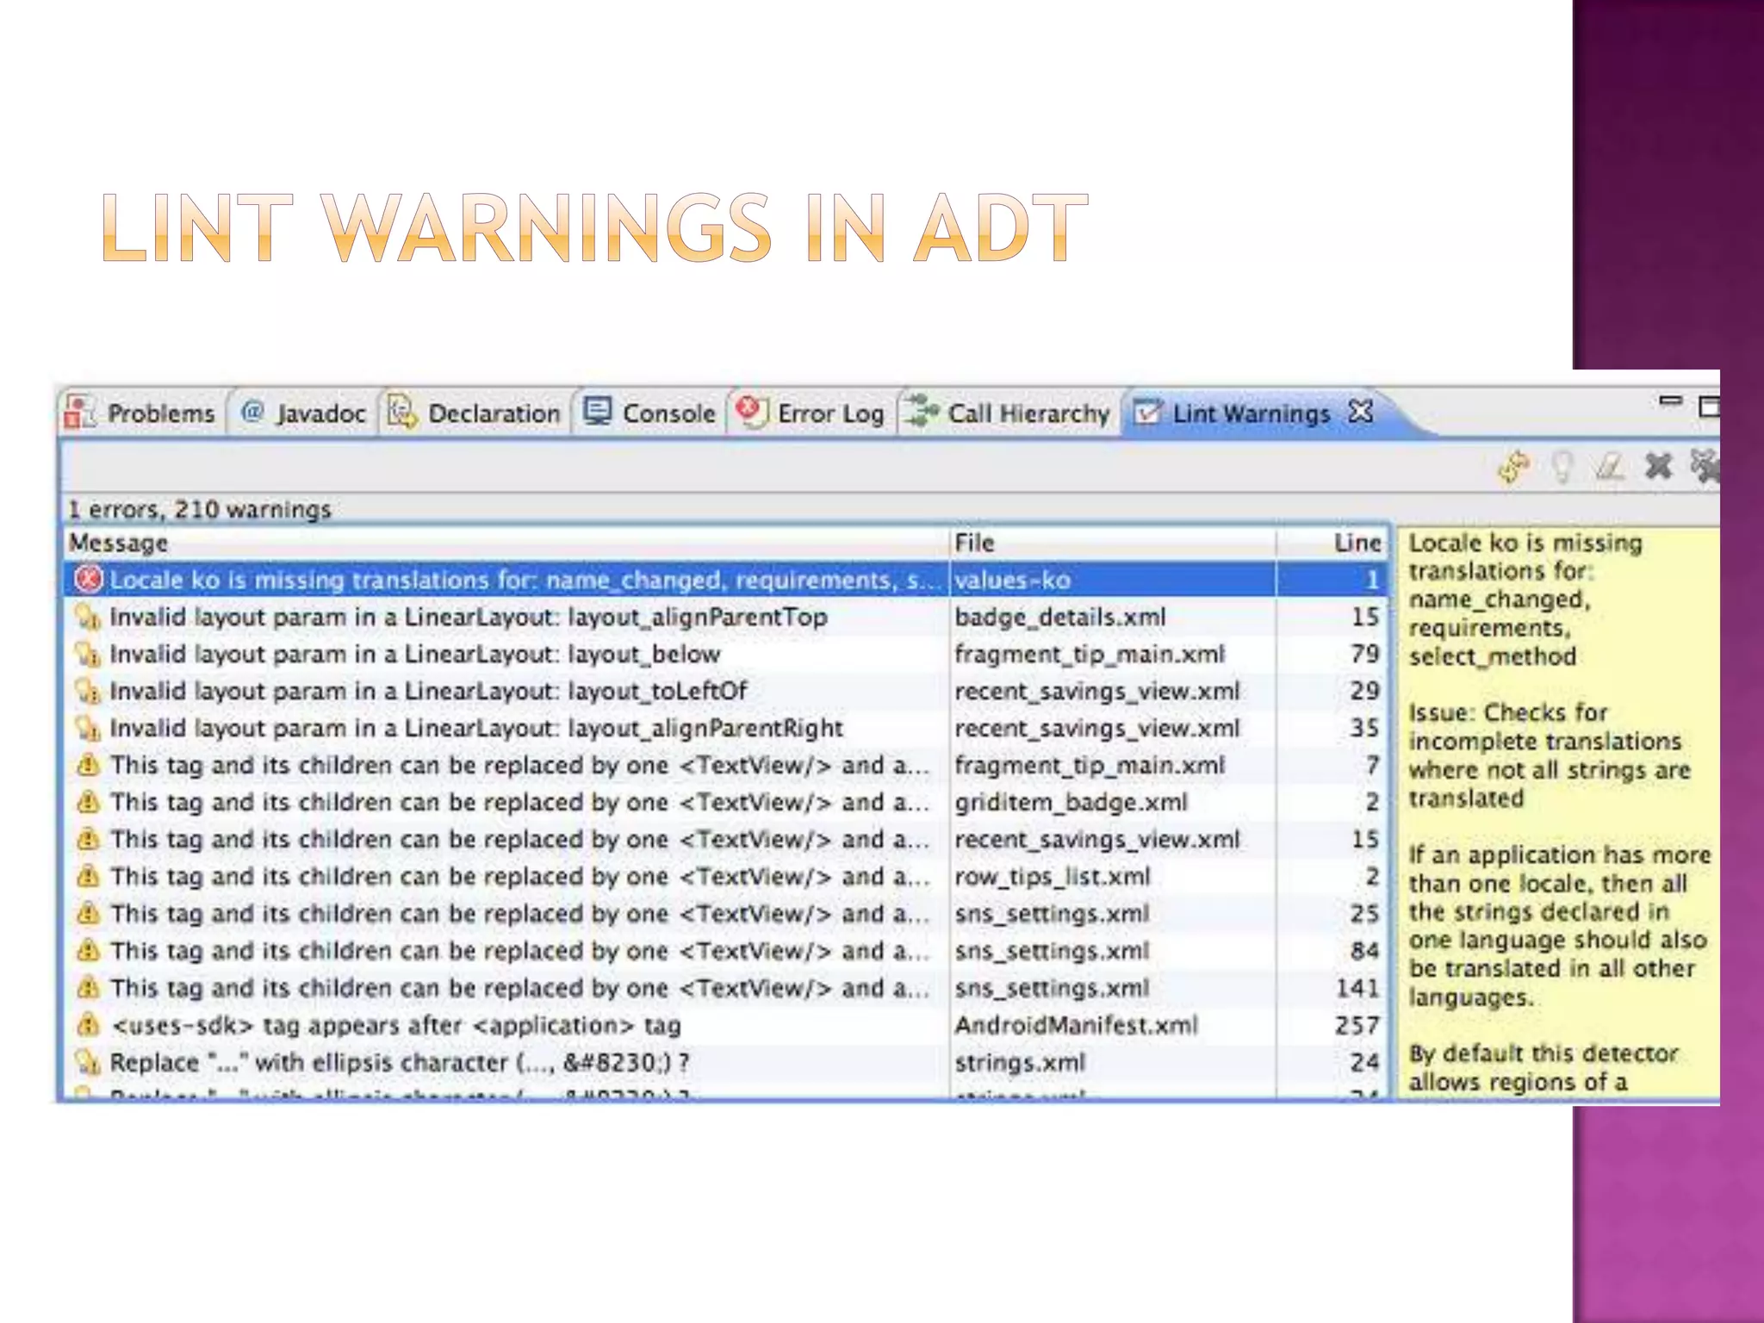Click the red error icon on Locale ko row
The image size is (1764, 1323).
tap(88, 580)
